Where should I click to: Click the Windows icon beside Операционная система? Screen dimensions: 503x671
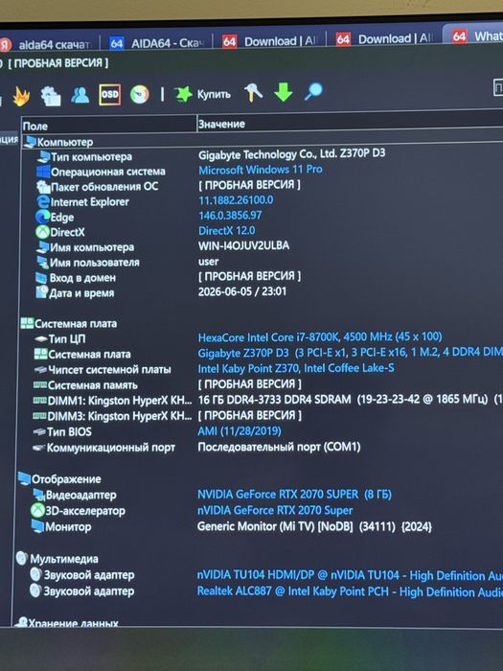(43, 172)
